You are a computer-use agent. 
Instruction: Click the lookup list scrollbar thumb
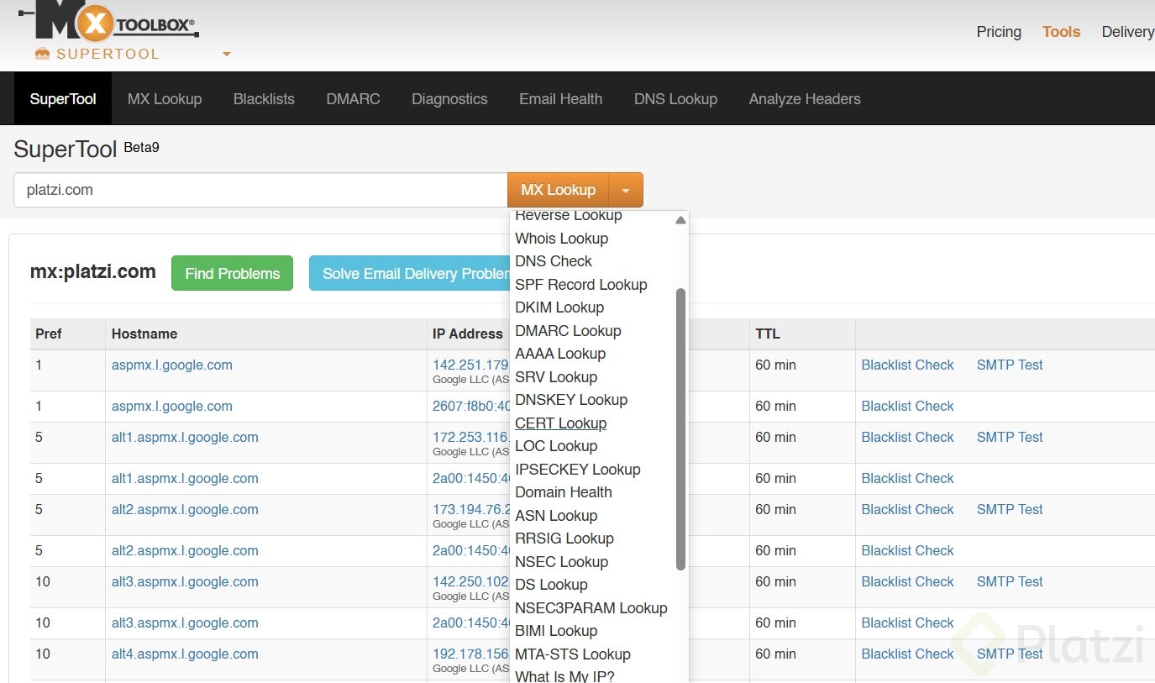click(x=680, y=429)
